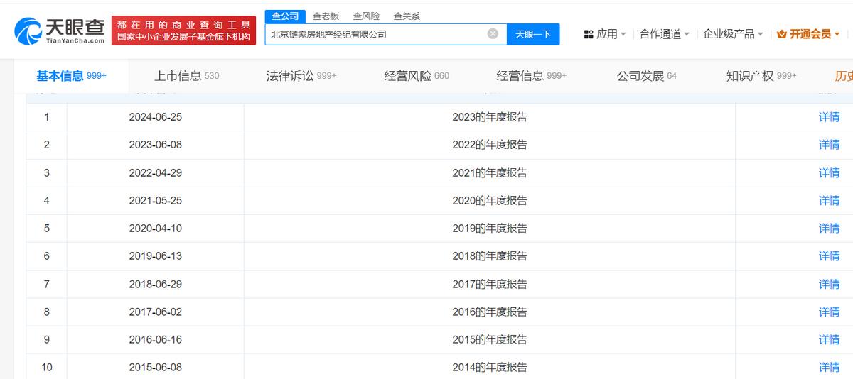Open 详情 for the 2020 annual report

click(x=829, y=201)
